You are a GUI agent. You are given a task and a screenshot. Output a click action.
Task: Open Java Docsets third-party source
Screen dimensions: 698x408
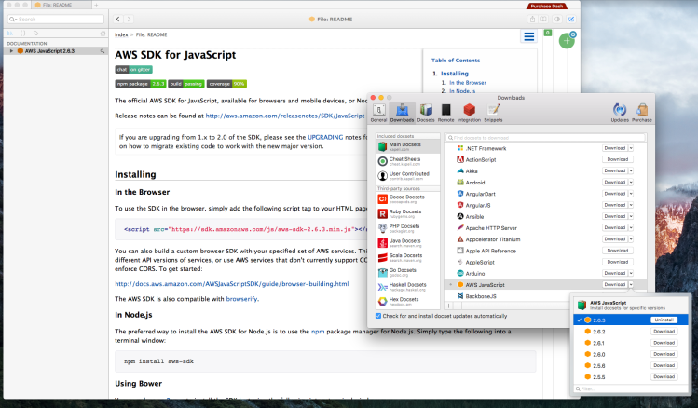point(408,243)
